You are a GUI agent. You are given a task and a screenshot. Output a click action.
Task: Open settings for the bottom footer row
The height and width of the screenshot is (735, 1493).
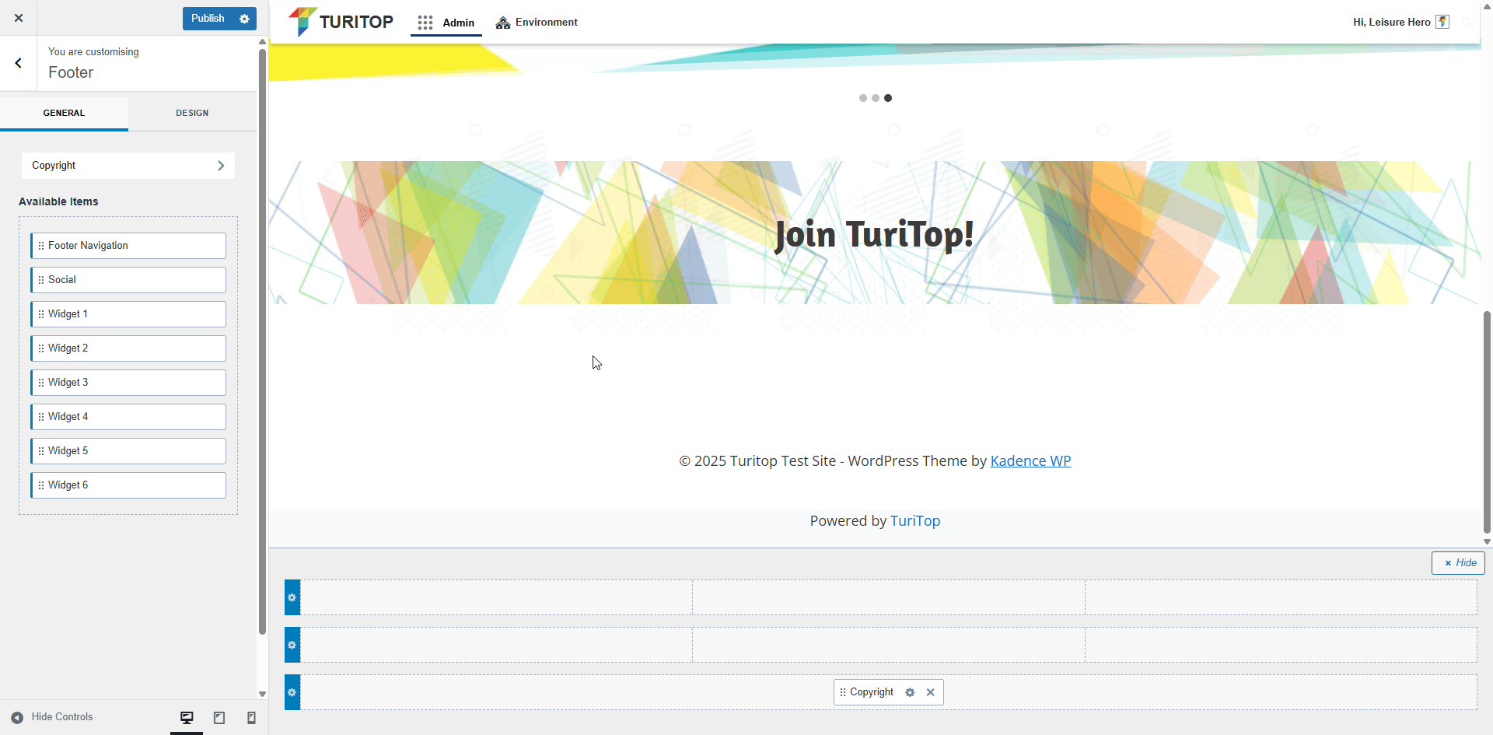292,692
